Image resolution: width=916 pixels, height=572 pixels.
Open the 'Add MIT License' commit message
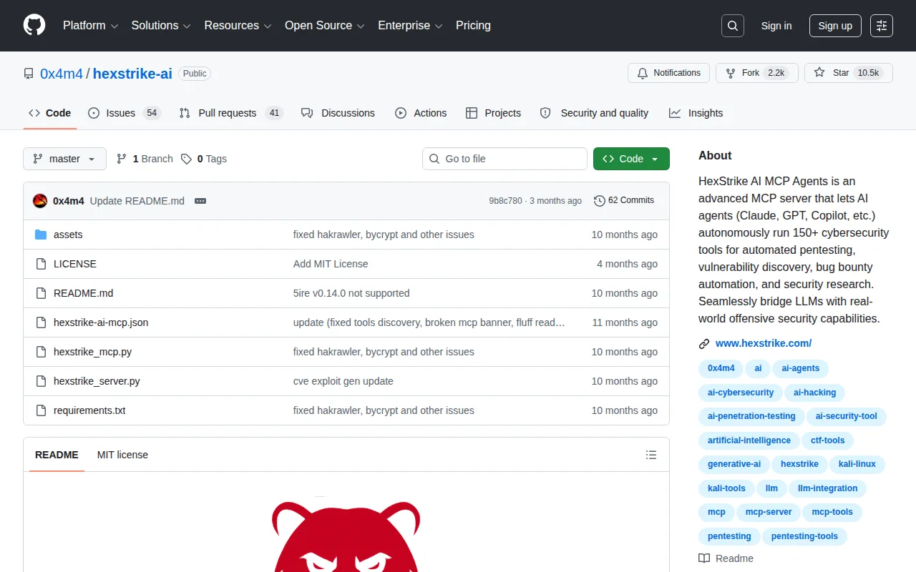coord(331,264)
